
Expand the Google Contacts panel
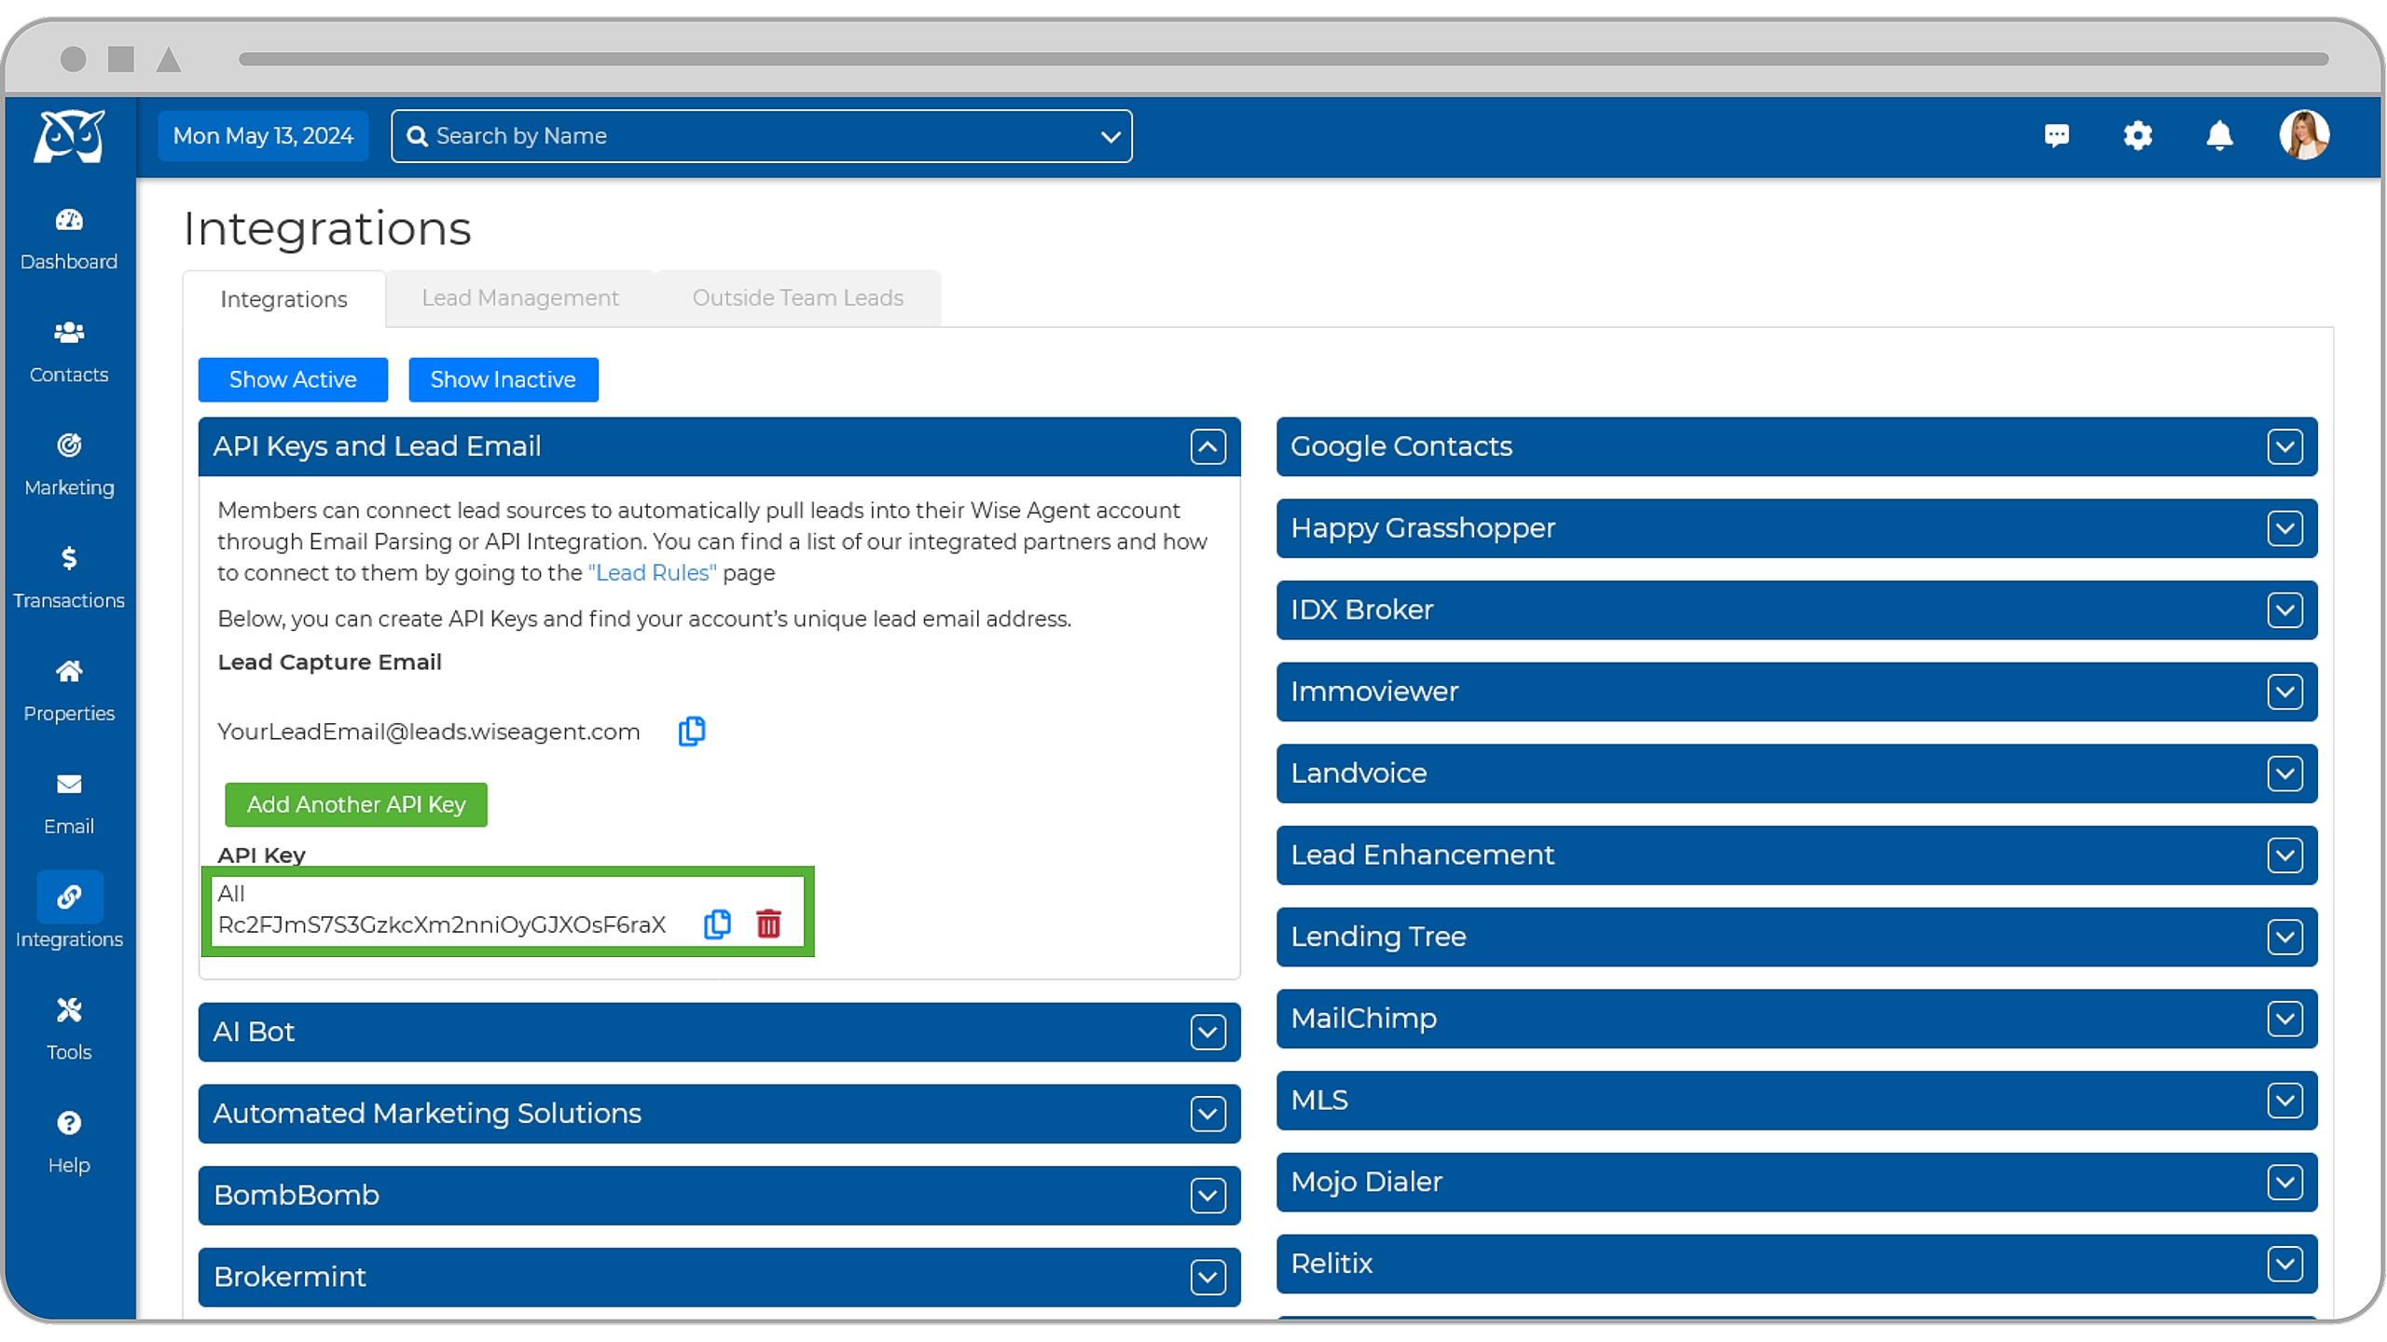[2285, 446]
